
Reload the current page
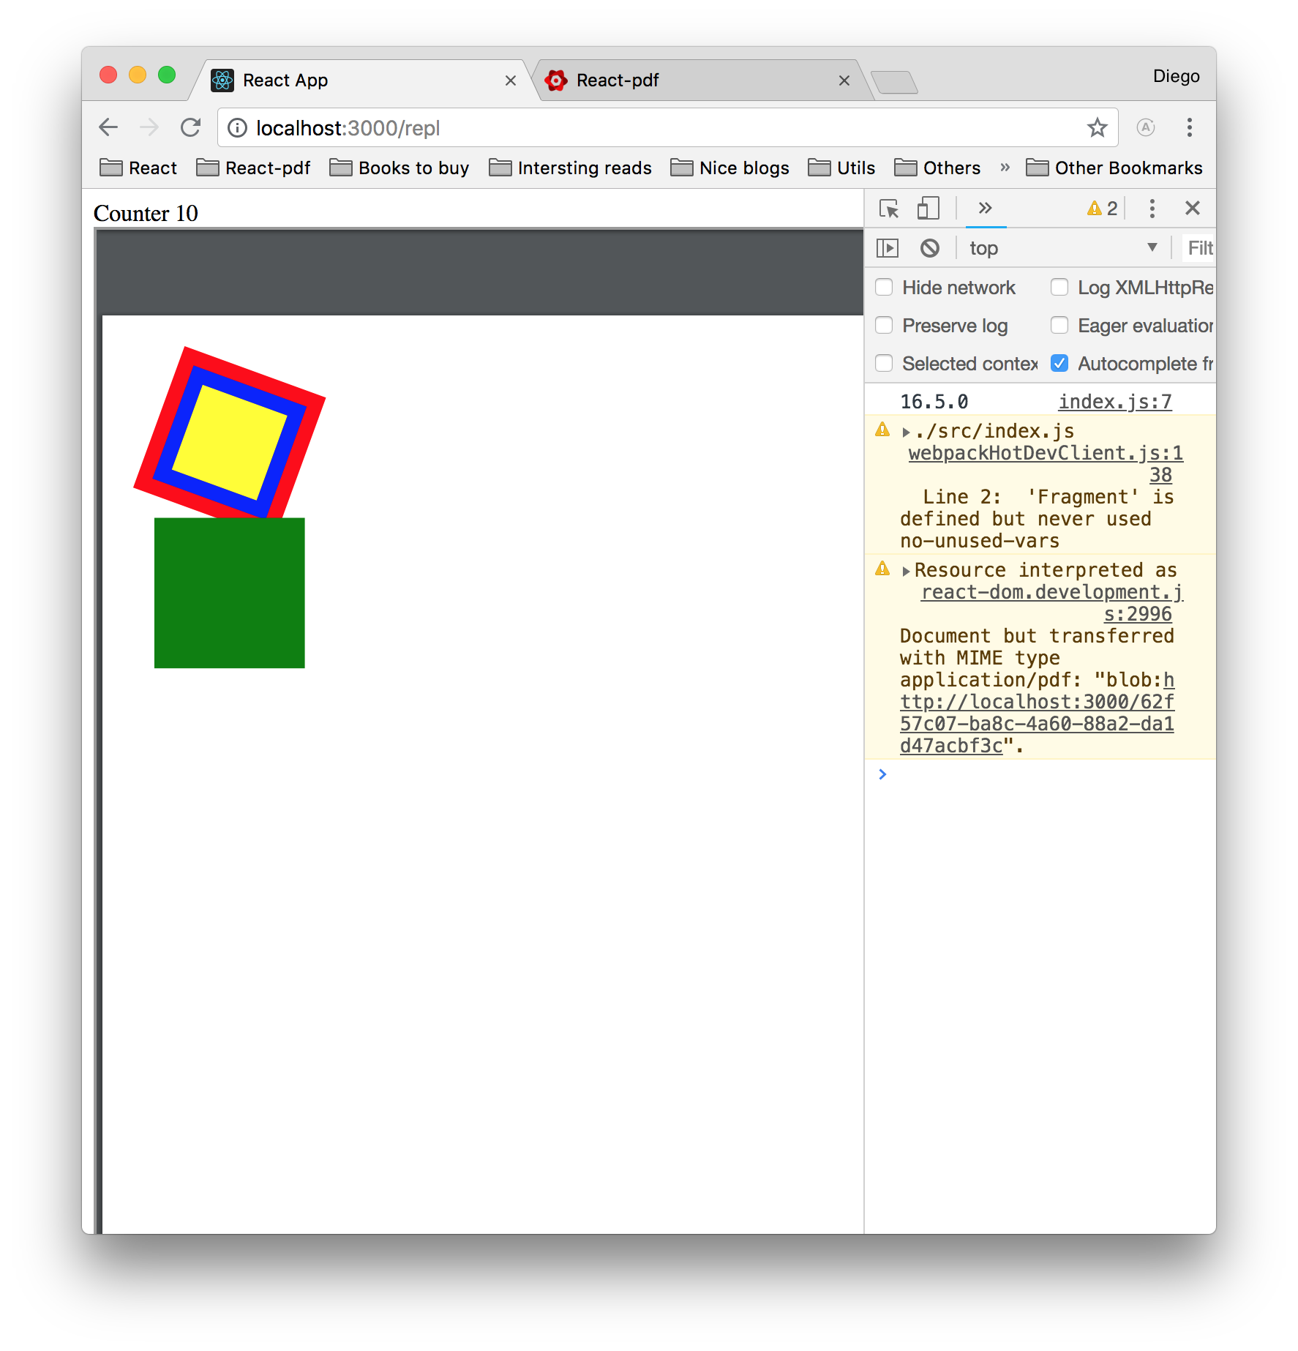coord(190,127)
